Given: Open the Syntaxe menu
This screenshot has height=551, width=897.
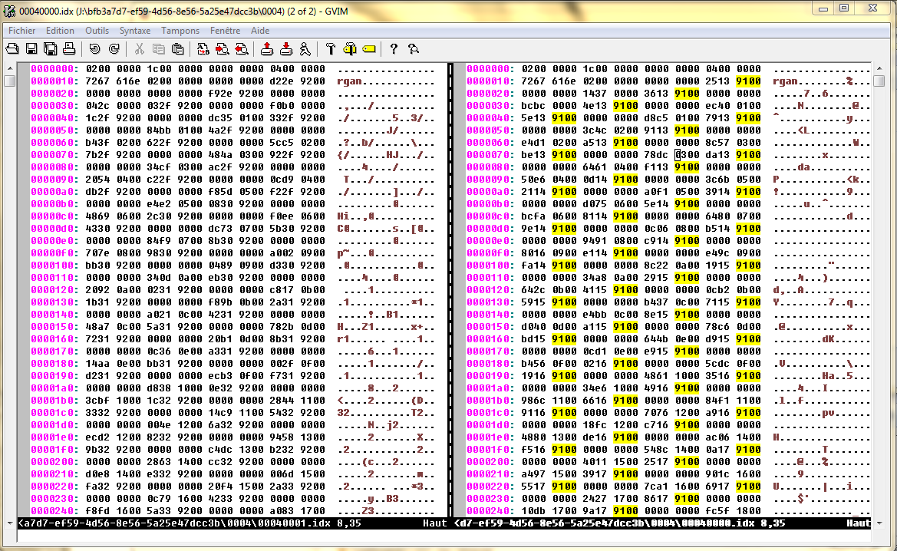Looking at the screenshot, I should point(135,31).
